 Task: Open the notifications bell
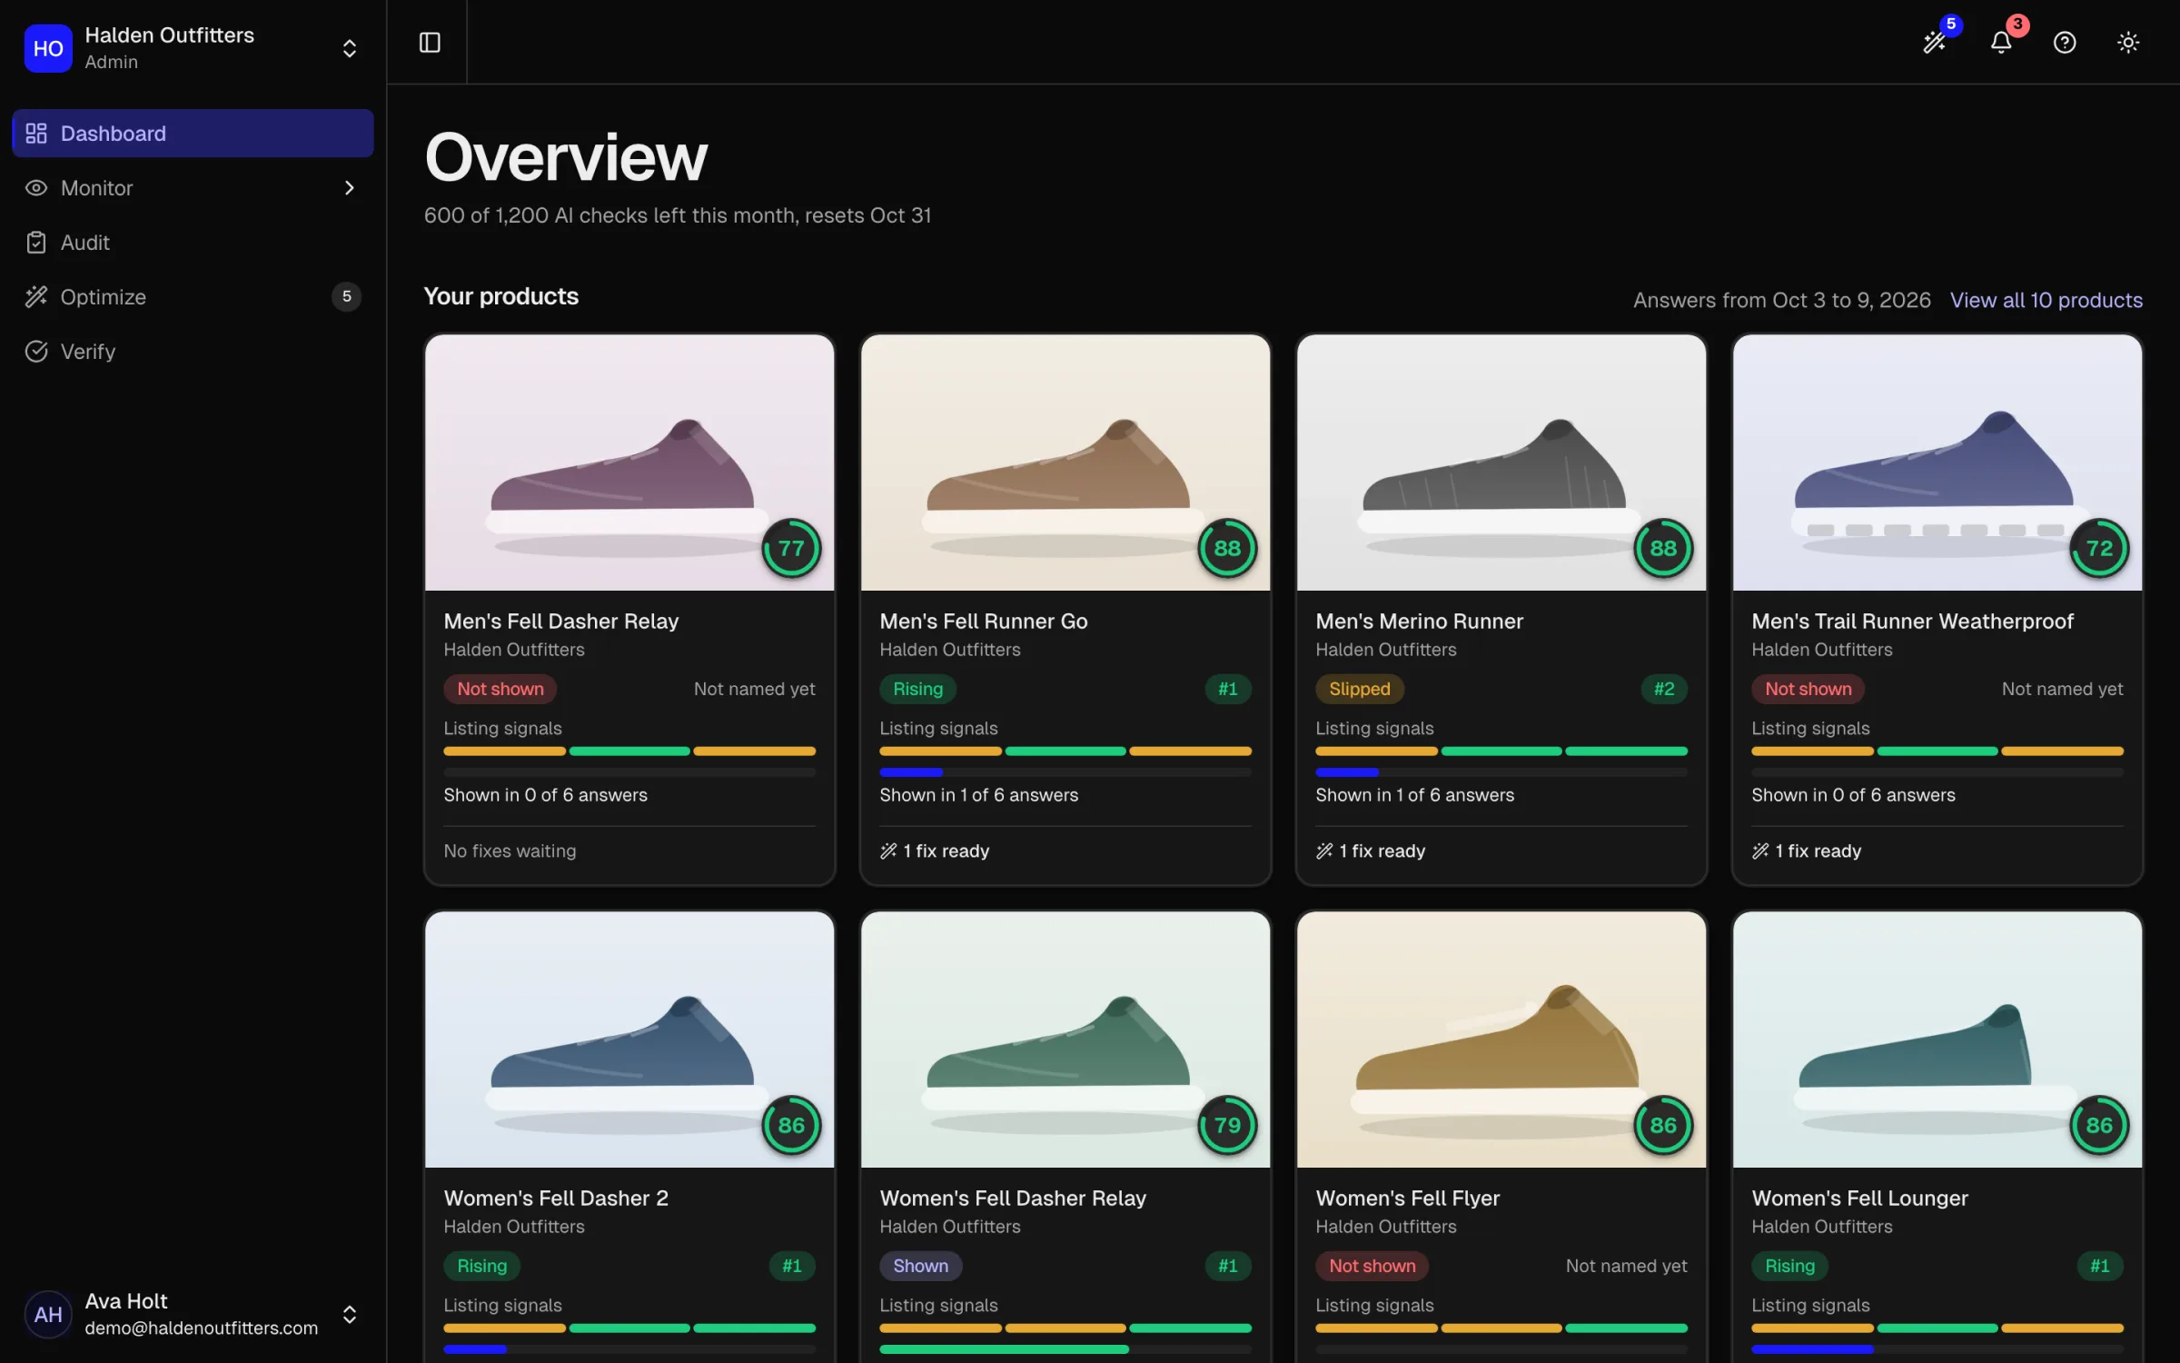pyautogui.click(x=2001, y=43)
